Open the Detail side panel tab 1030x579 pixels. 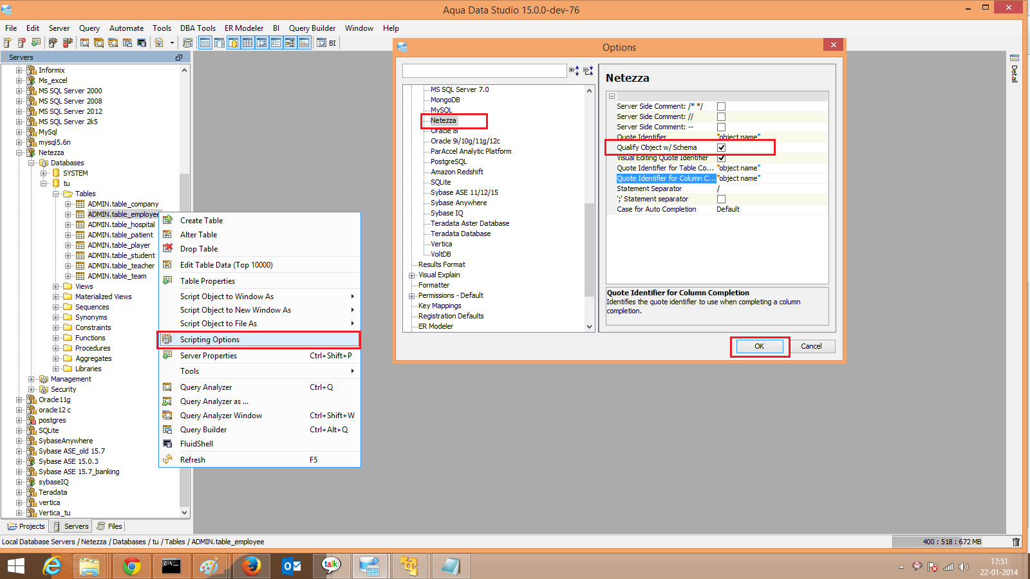coord(1015,69)
